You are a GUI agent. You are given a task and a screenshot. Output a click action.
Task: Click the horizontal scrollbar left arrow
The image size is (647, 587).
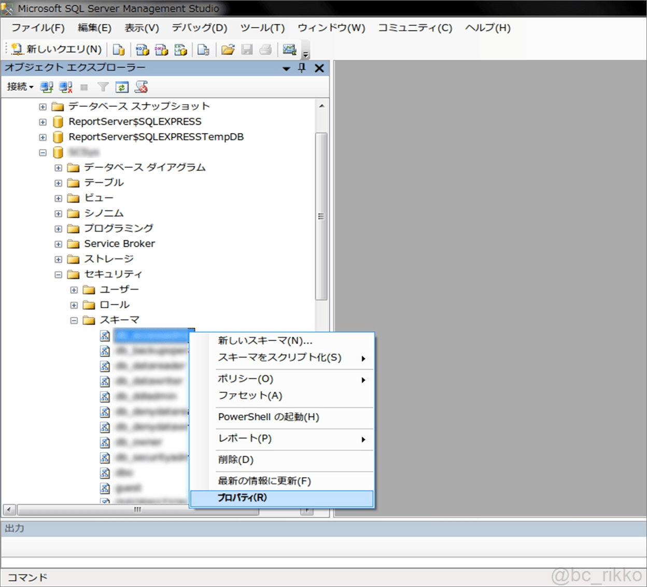[9, 510]
